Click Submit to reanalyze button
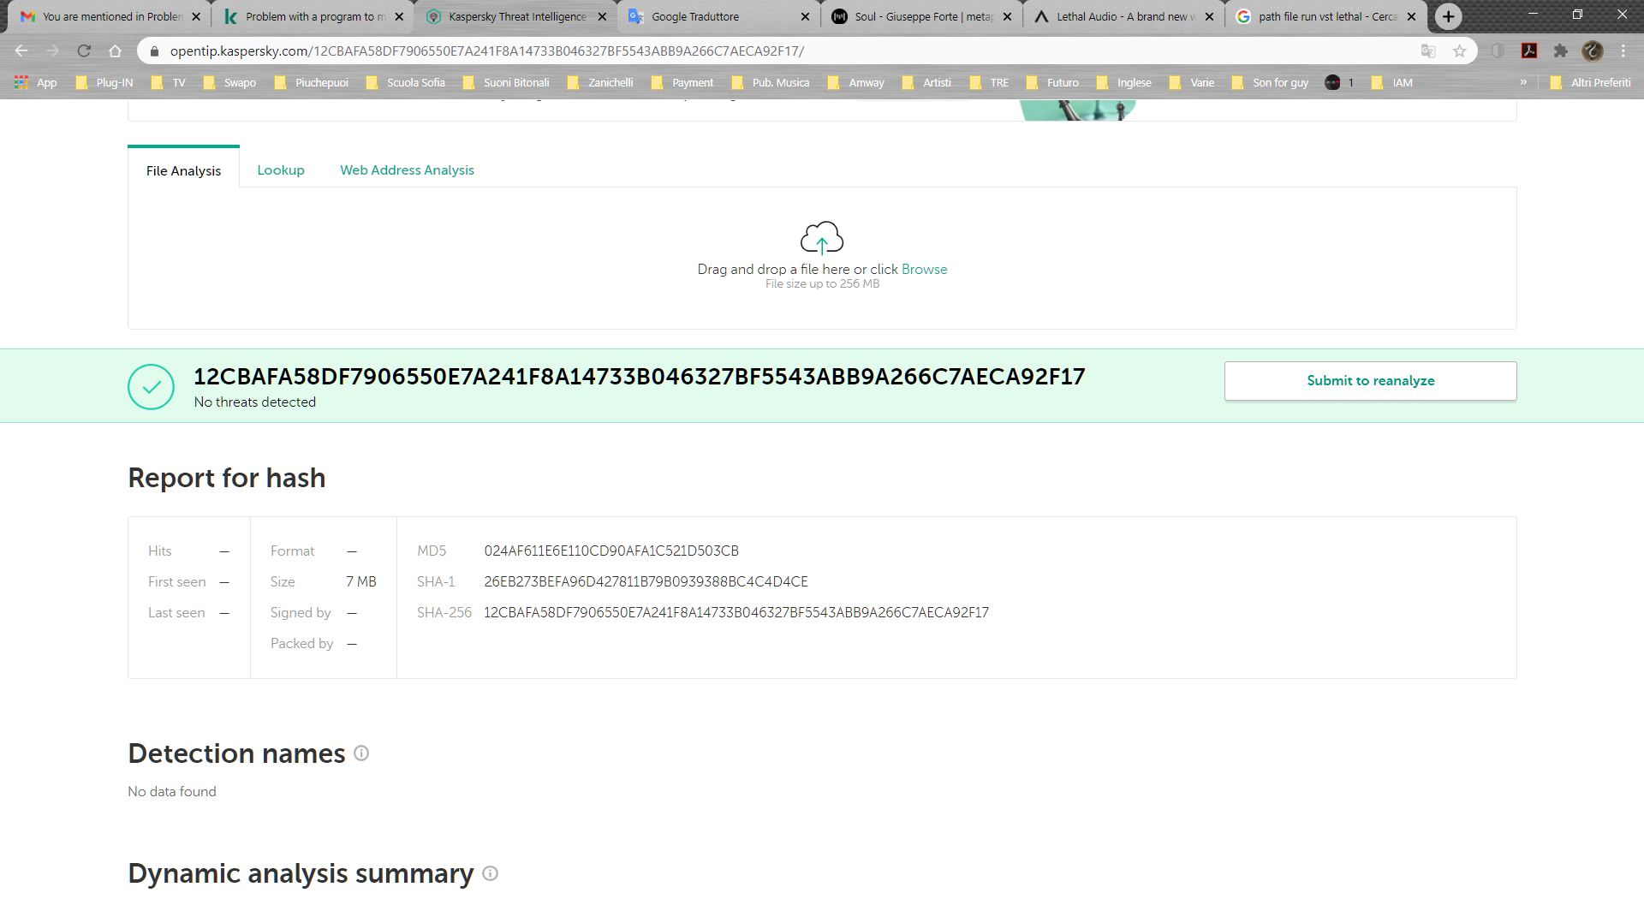The height and width of the screenshot is (899, 1644). click(x=1370, y=381)
